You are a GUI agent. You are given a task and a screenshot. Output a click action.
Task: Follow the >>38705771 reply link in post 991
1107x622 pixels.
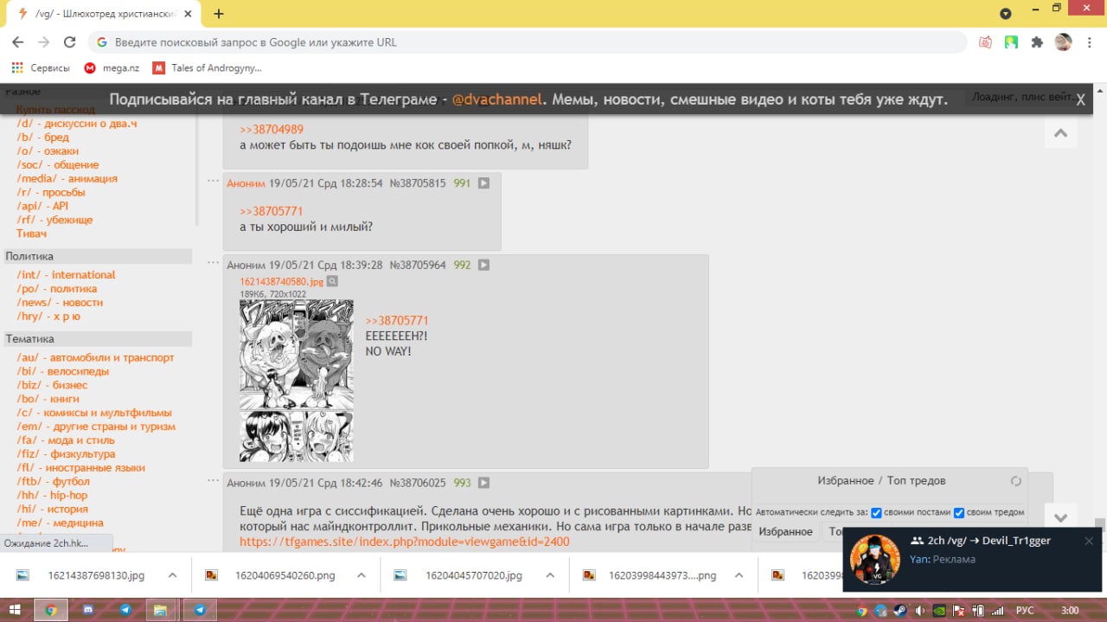coord(272,211)
